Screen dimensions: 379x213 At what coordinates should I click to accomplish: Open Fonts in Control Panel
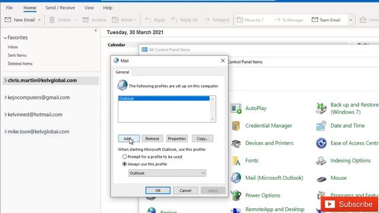252,160
